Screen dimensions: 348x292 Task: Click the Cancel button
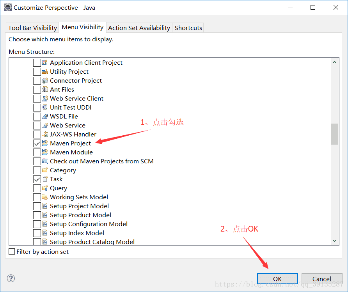tap(322, 279)
